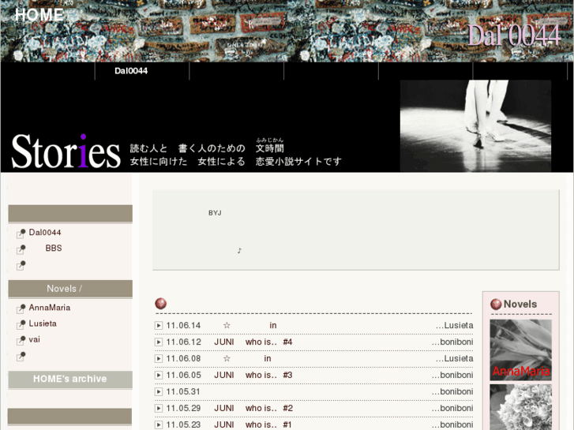
Task: Open the Dal0044 sidebar link
Action: pos(45,233)
